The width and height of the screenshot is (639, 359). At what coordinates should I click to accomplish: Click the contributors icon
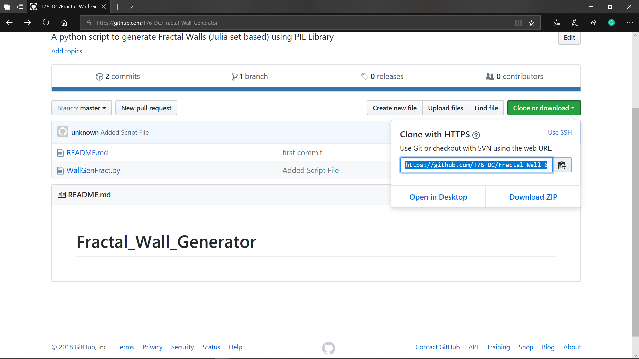pyautogui.click(x=490, y=76)
